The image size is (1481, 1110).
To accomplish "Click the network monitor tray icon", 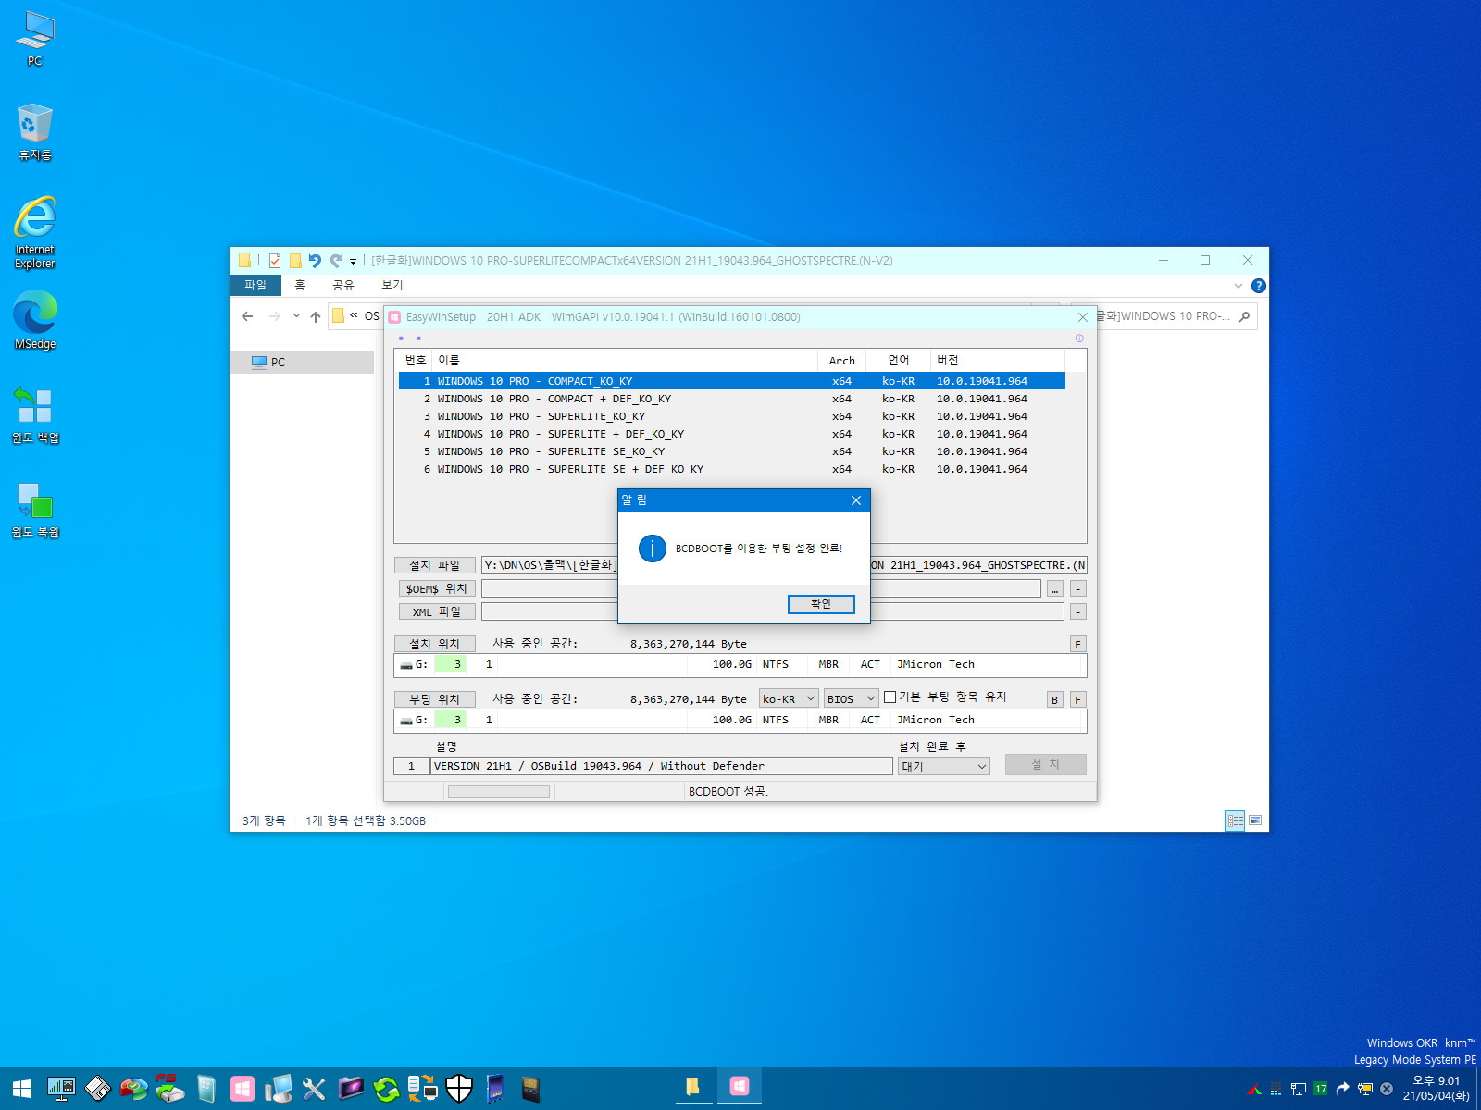I will coord(1299,1089).
